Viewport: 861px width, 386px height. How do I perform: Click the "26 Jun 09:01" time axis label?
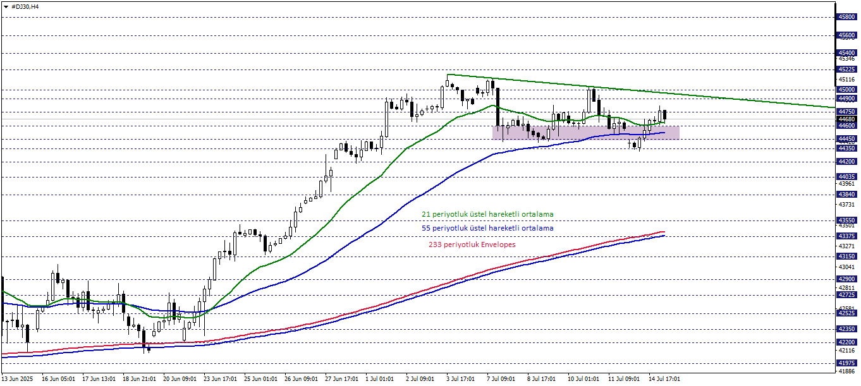[302, 379]
